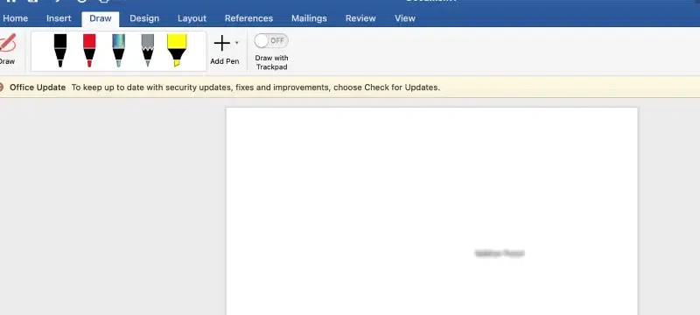Open the Add Pen dropdown arrow
The image size is (700, 315).
236,43
